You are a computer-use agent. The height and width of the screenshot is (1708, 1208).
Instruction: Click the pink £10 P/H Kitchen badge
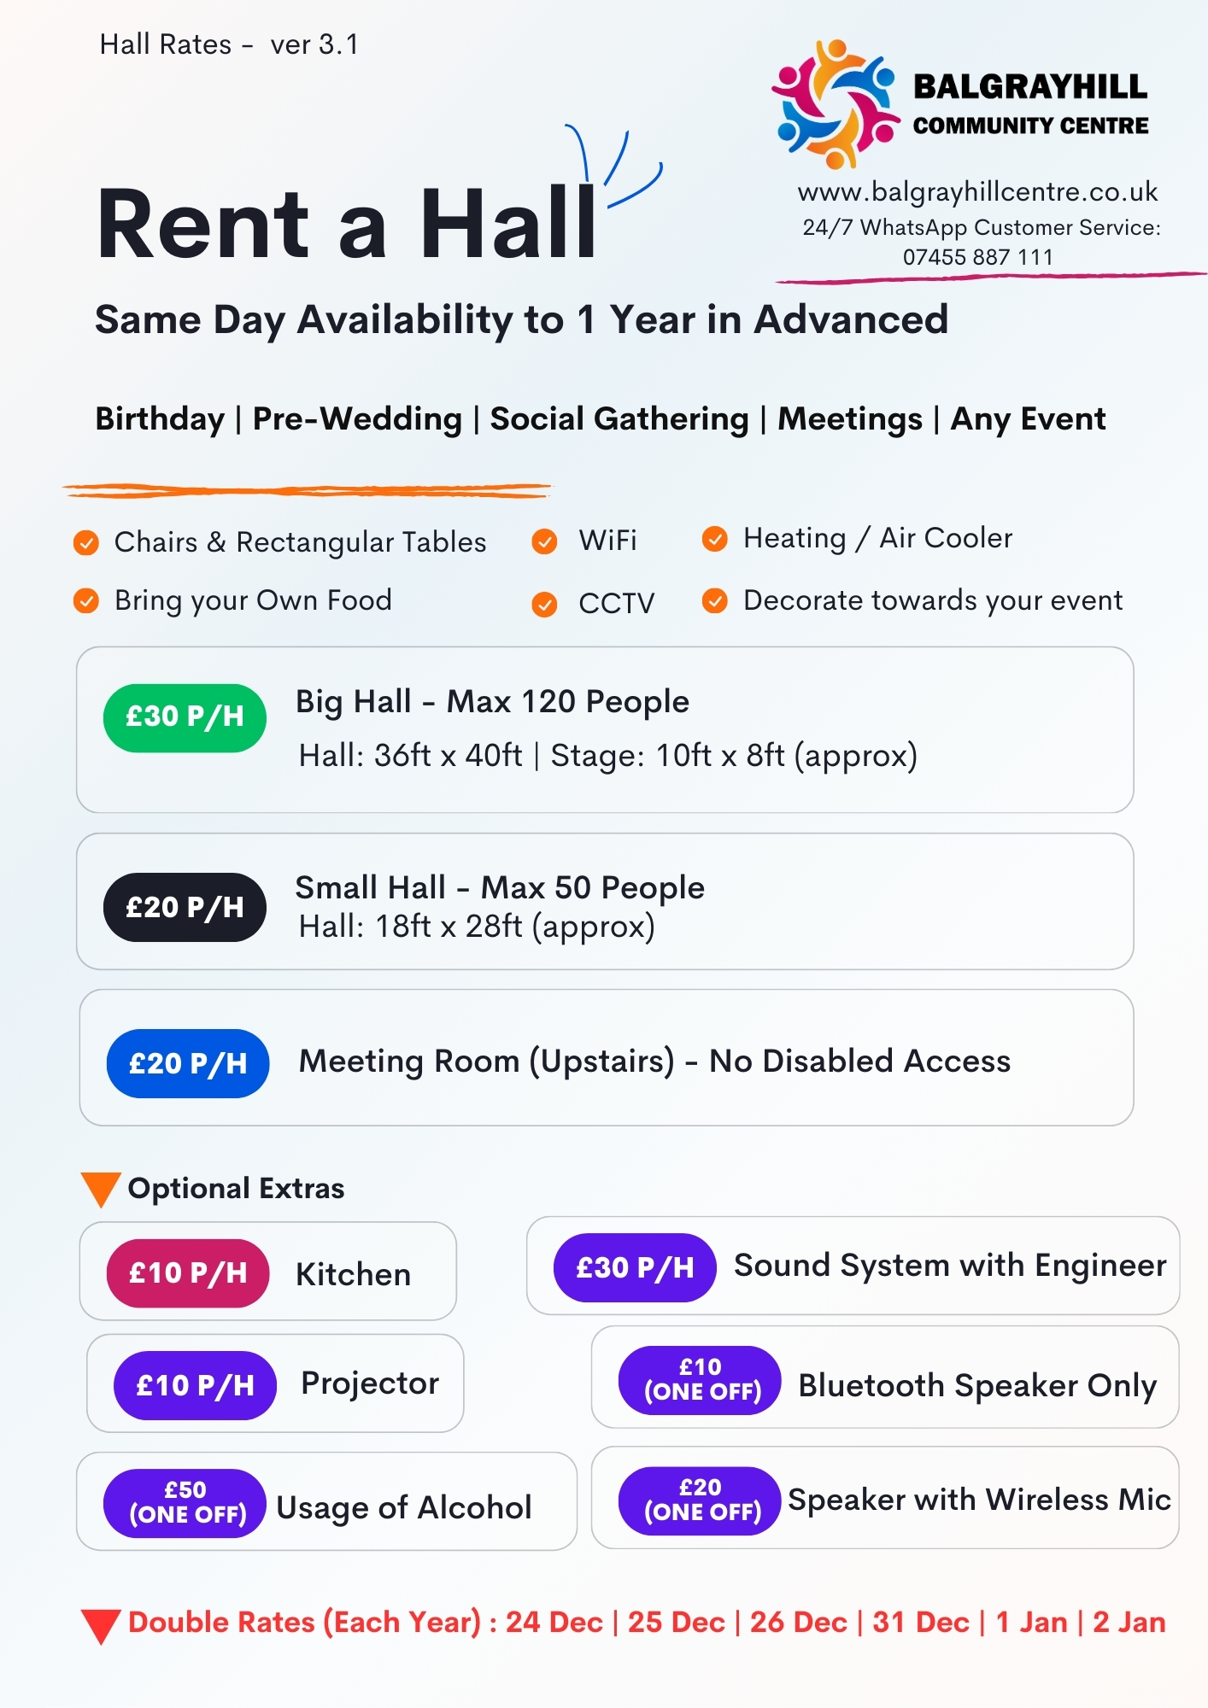tap(188, 1273)
